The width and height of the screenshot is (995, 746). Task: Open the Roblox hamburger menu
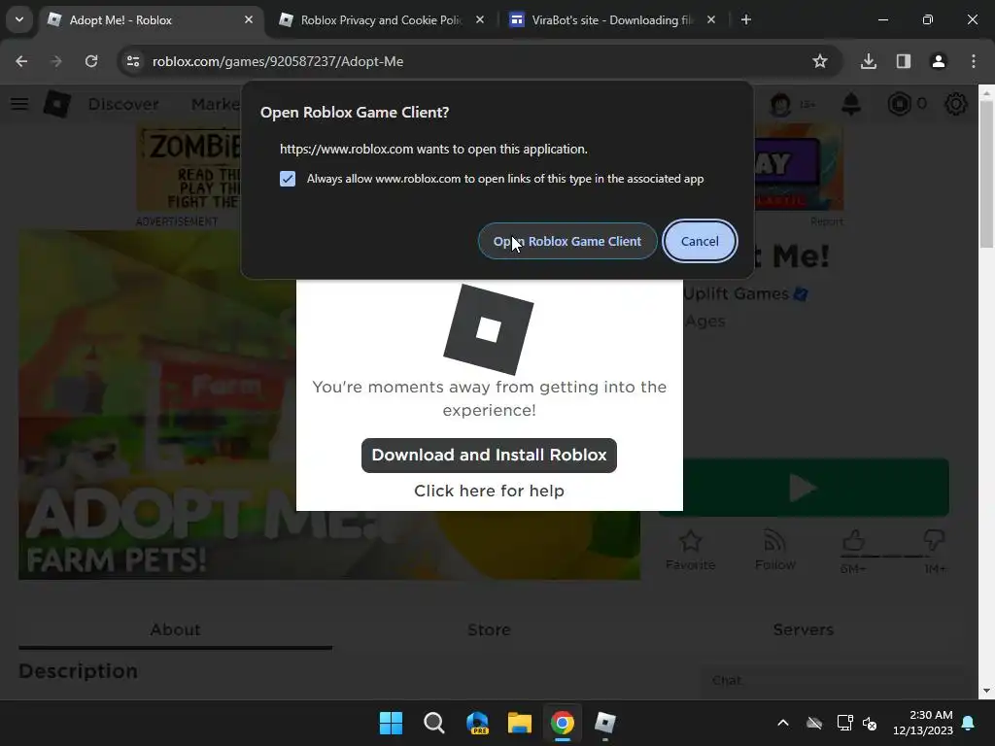[19, 104]
